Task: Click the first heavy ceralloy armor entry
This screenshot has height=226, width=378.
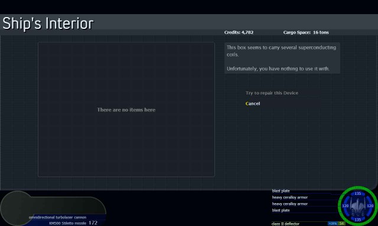Action: 290,197
